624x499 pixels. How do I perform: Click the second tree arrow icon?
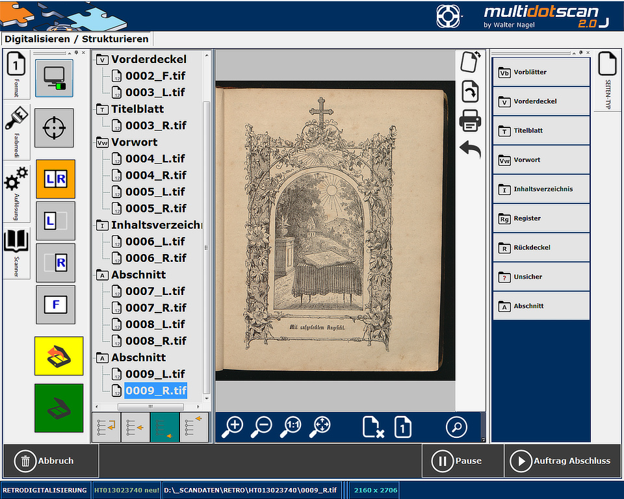click(135, 428)
